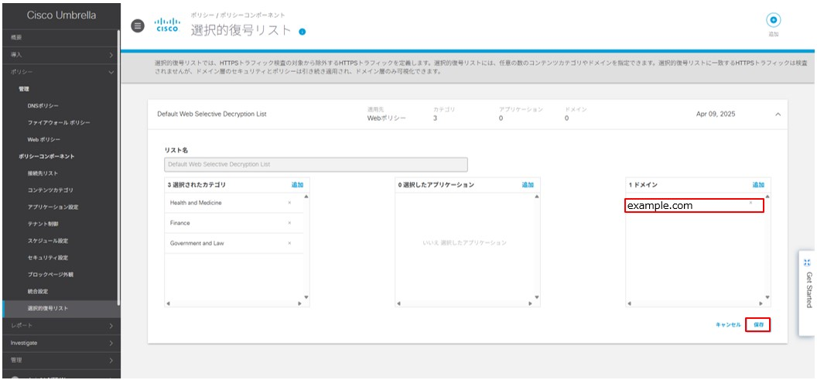Expand the 導入 sidebar section

point(111,55)
